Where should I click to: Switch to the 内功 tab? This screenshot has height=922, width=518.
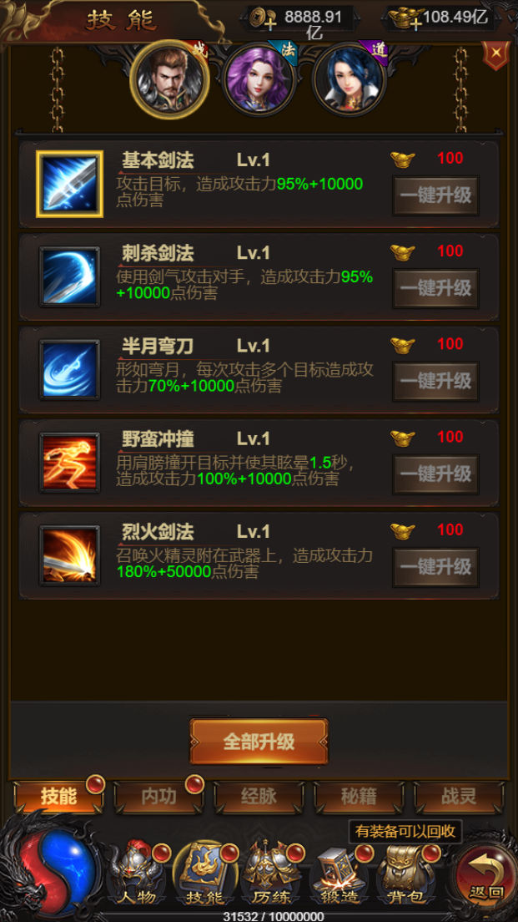coord(158,798)
